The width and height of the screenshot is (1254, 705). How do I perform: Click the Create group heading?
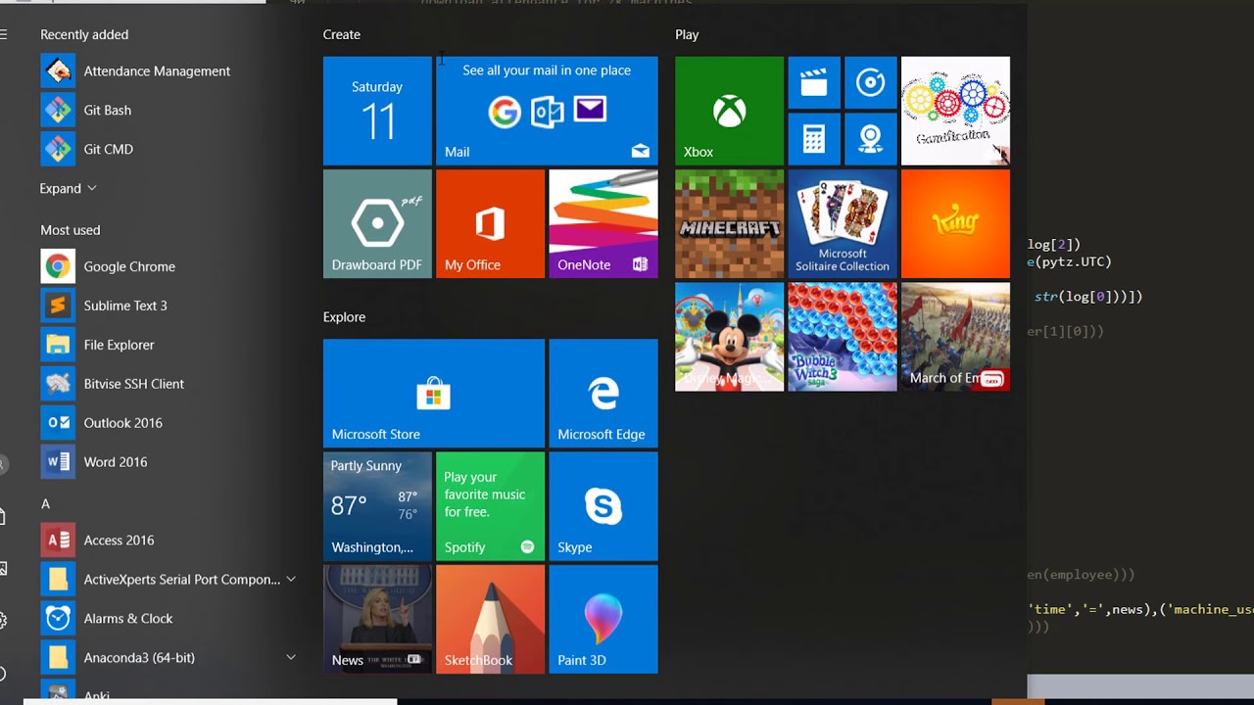point(342,34)
